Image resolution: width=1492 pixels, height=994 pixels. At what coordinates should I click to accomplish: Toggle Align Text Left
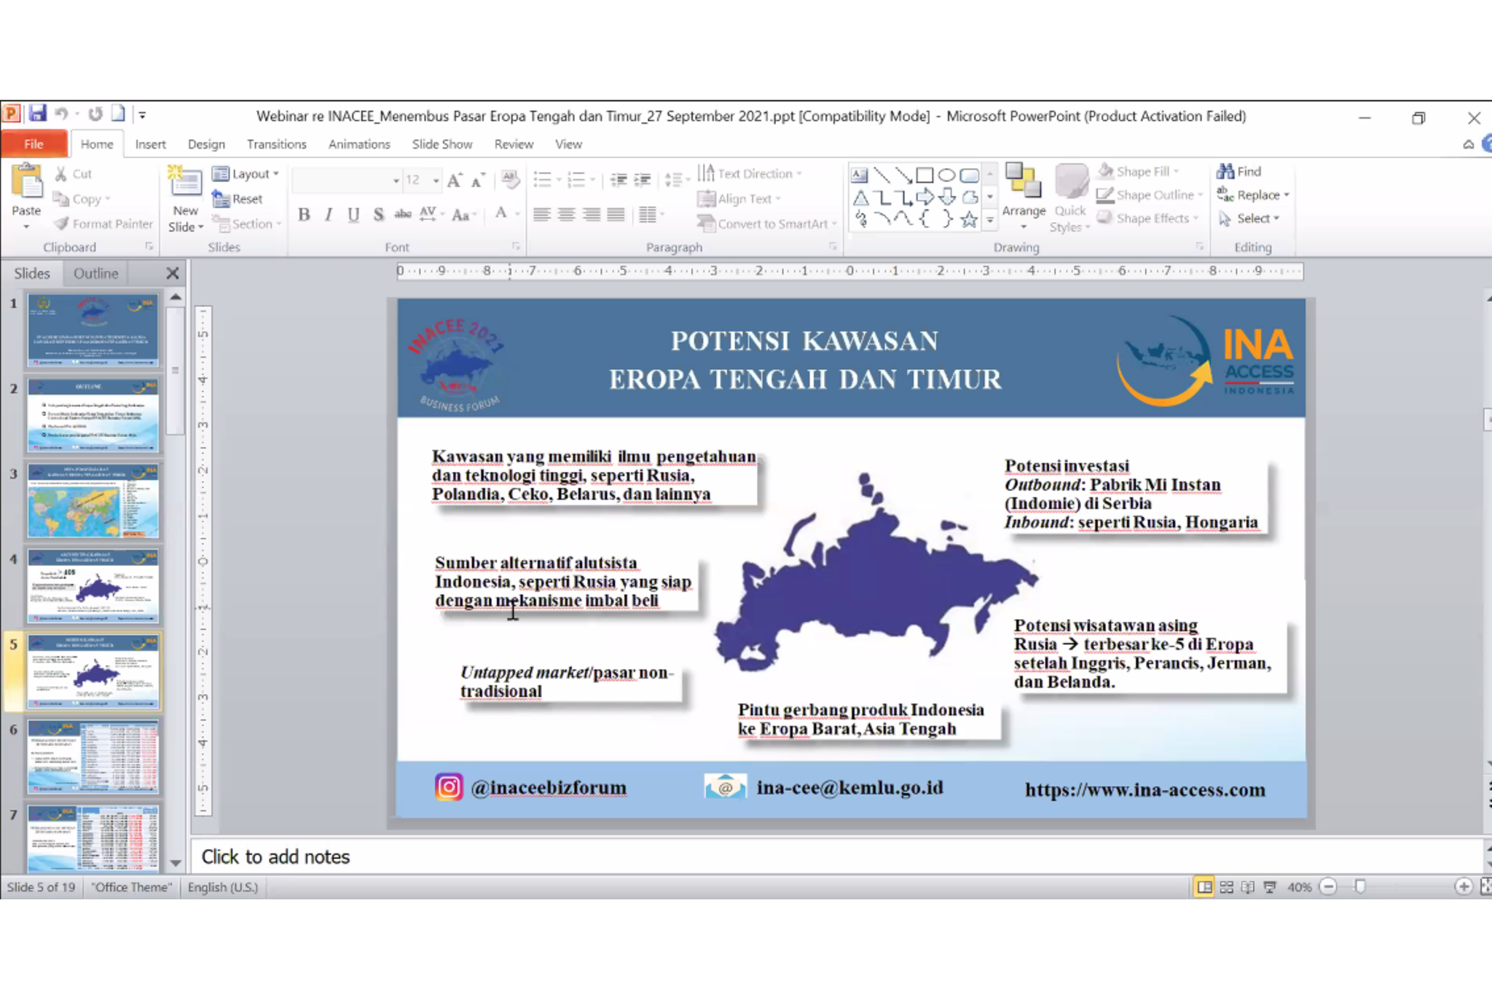[x=541, y=214]
